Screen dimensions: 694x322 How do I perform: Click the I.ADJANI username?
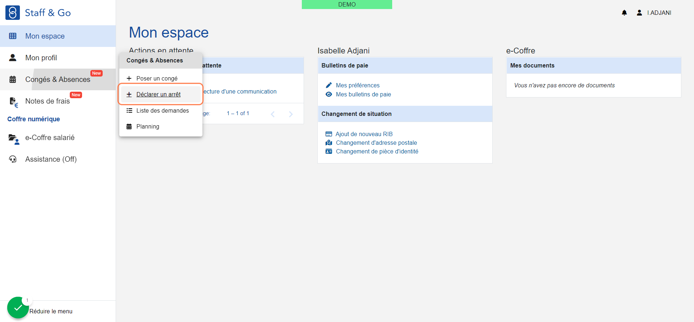(659, 13)
